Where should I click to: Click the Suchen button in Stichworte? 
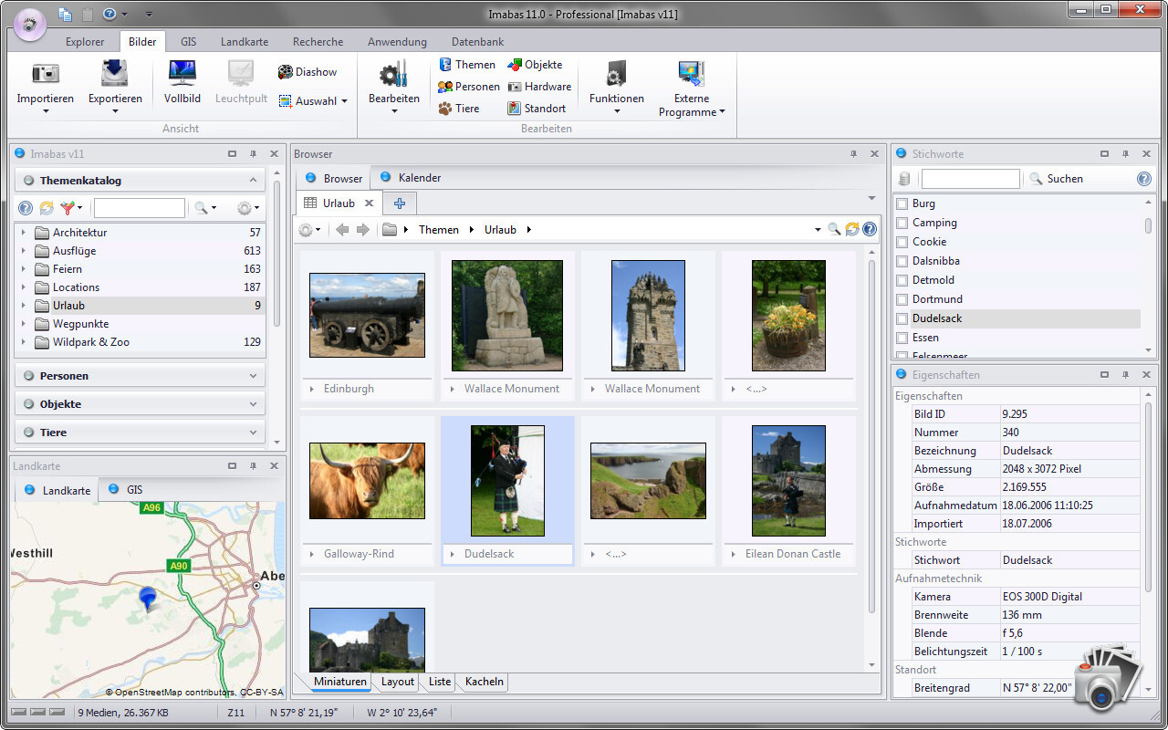pyautogui.click(x=1056, y=179)
